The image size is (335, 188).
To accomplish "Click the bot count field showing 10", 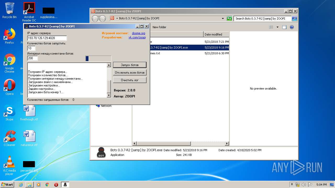I will [31, 48].
